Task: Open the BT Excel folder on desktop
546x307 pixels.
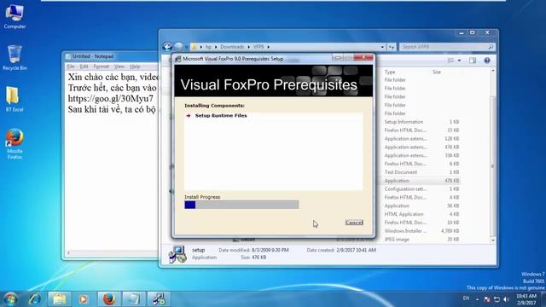Action: (x=14, y=99)
